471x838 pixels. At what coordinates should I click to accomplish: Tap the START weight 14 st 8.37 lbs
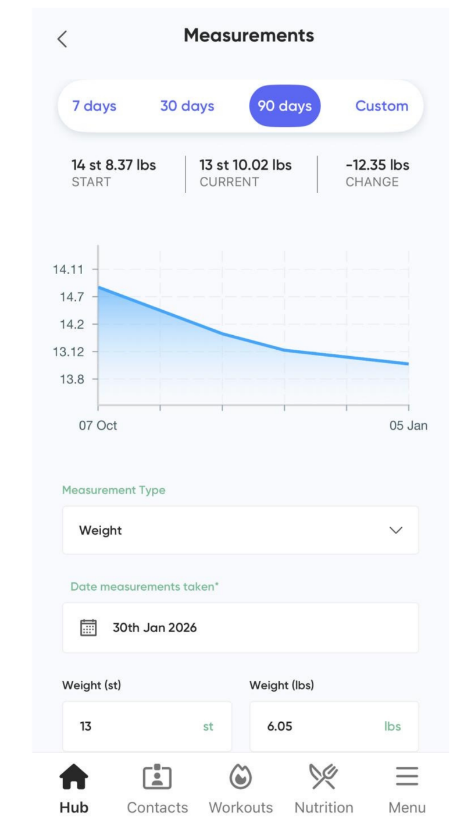click(x=113, y=166)
